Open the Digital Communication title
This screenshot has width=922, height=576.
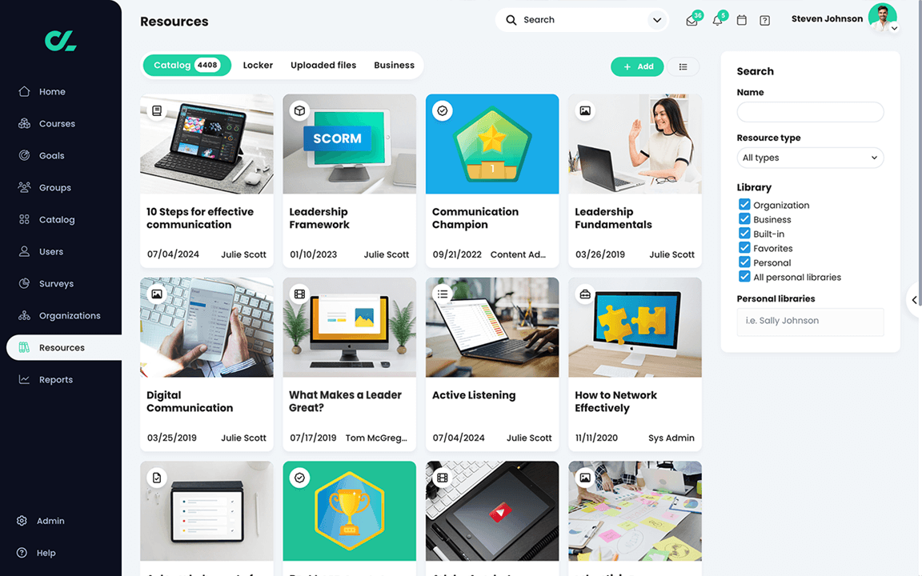(x=190, y=402)
